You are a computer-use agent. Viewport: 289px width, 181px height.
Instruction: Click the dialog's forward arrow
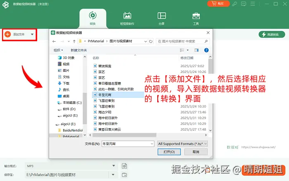click(x=62, y=41)
